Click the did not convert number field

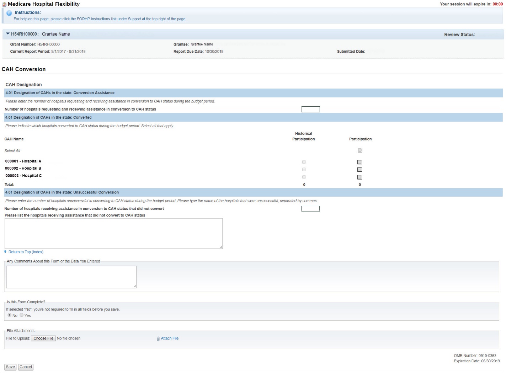[310, 209]
